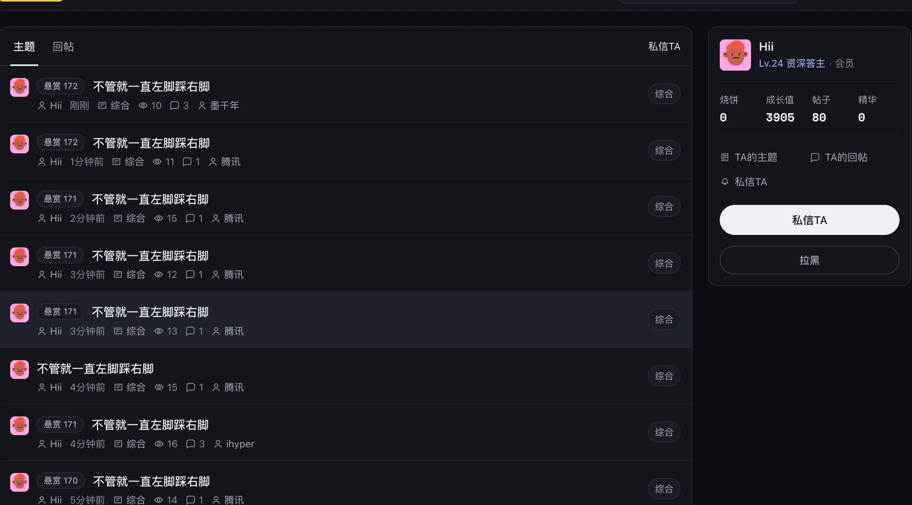This screenshot has width=912, height=505.
Task: Click the avatar of the 悬赏 170 post
Action: [x=20, y=482]
